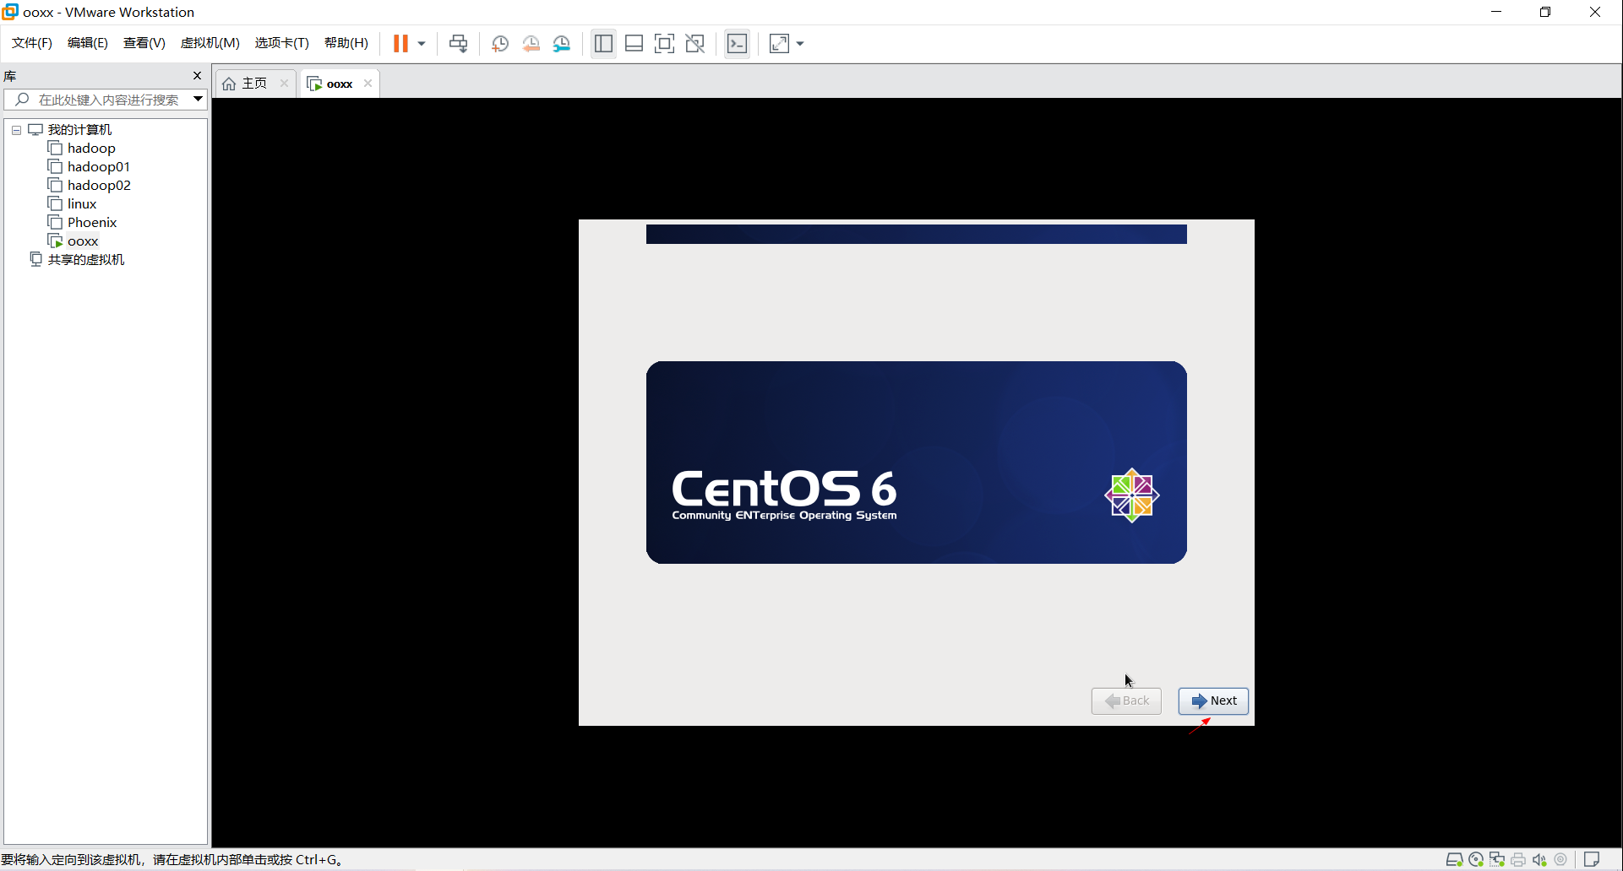Enter full screen mode
Image resolution: width=1623 pixels, height=871 pixels.
[x=665, y=44]
